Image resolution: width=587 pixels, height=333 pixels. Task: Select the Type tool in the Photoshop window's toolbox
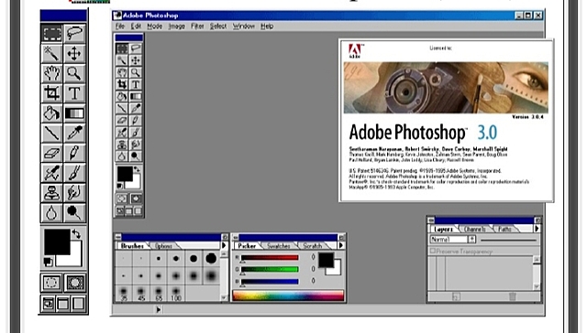click(136, 84)
